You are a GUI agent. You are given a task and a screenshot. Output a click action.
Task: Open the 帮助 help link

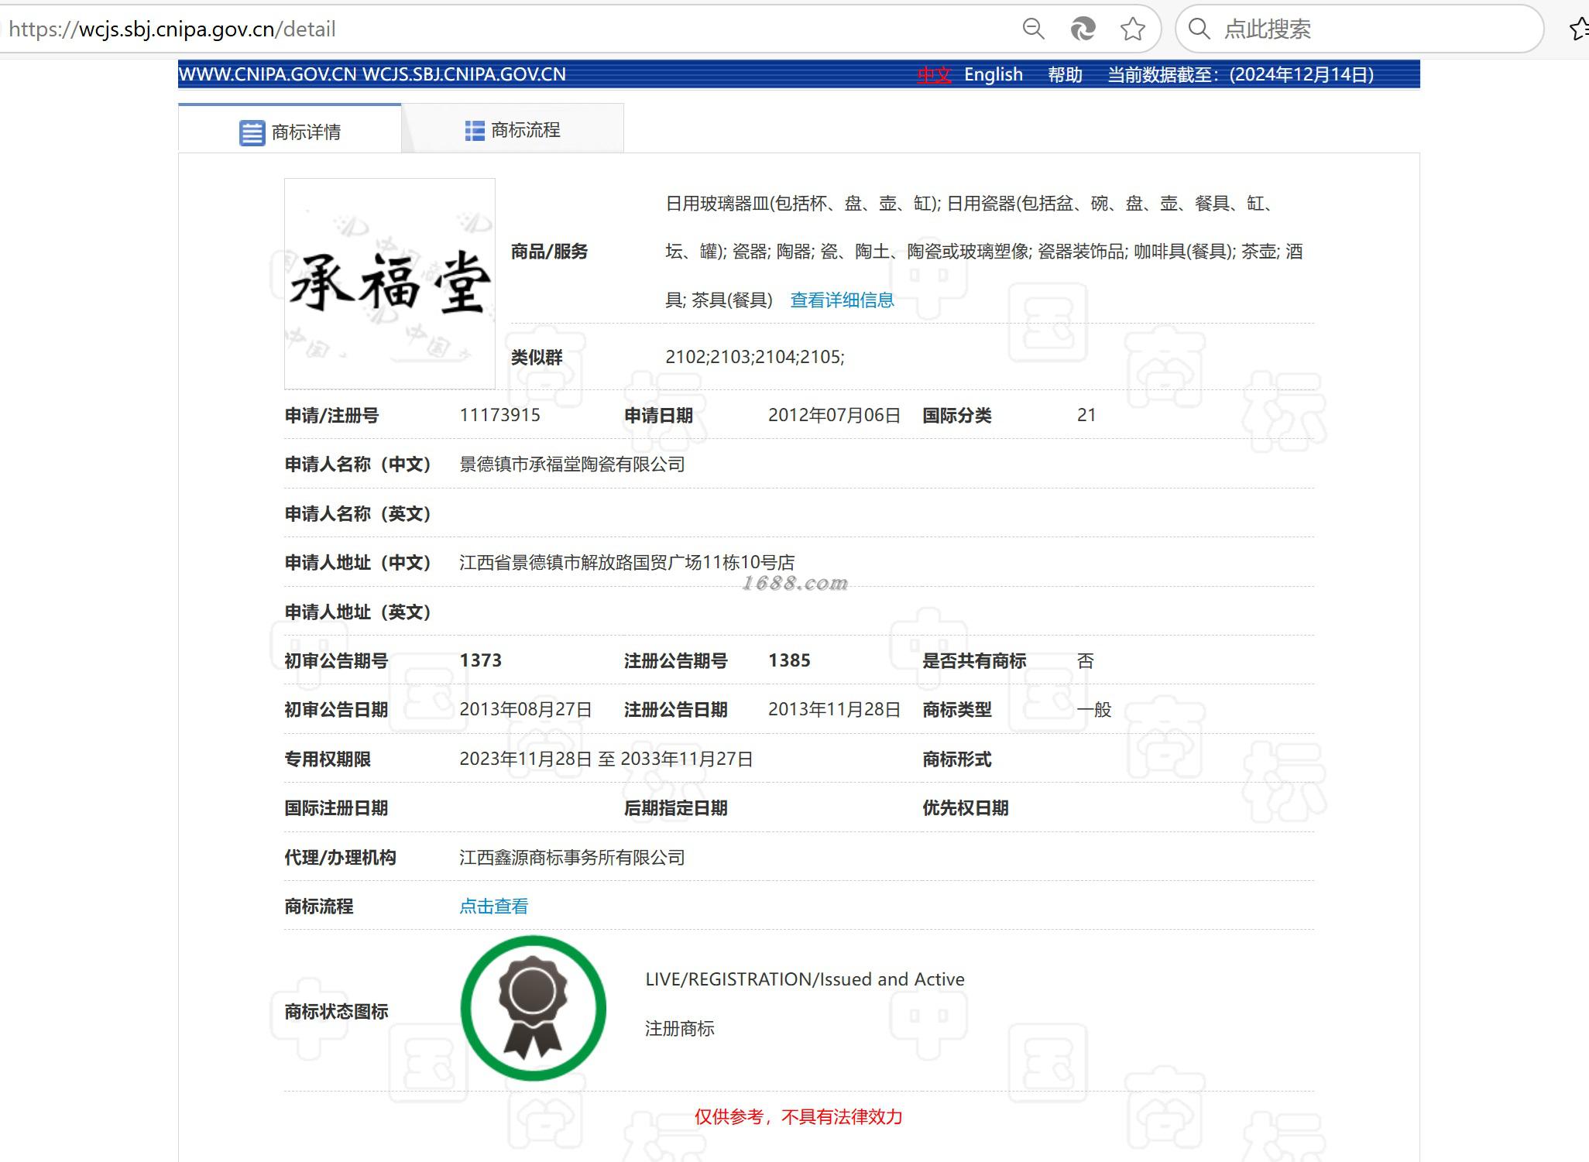pyautogui.click(x=1065, y=74)
